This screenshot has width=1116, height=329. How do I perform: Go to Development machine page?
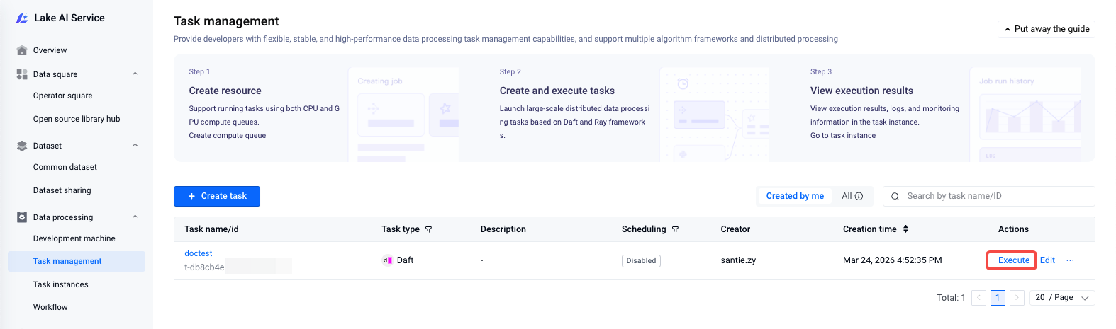point(74,238)
